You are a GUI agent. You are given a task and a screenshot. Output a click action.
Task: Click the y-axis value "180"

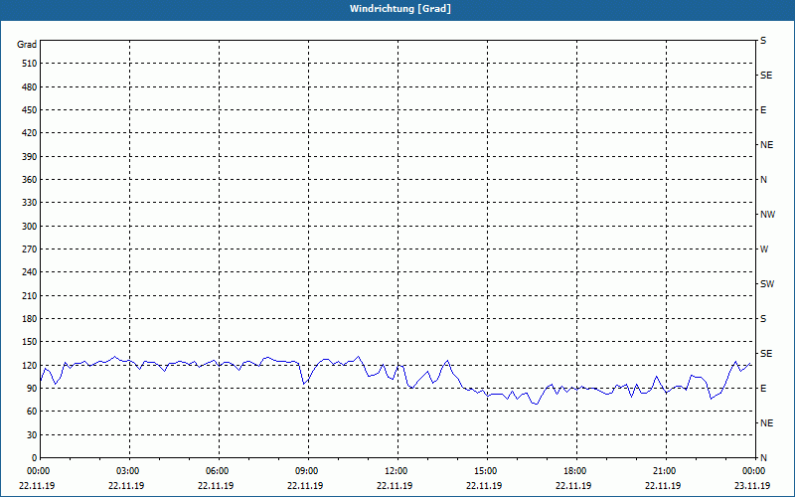[x=30, y=318]
